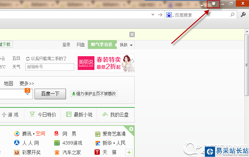Open the 美丽说 春装特卖 banner ad
The height and width of the screenshot is (157, 249).
coord(106,63)
